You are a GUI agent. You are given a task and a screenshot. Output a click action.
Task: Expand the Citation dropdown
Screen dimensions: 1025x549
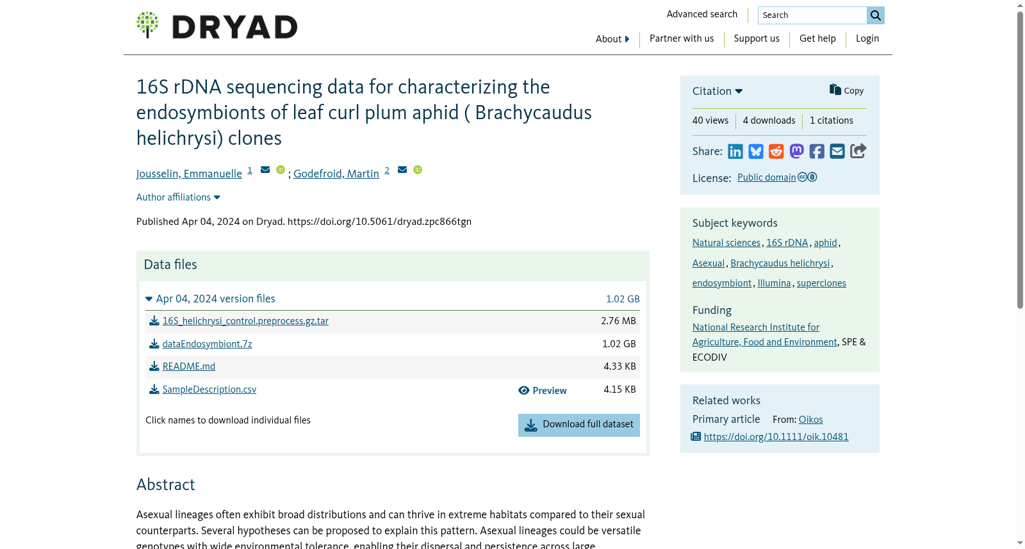(717, 91)
